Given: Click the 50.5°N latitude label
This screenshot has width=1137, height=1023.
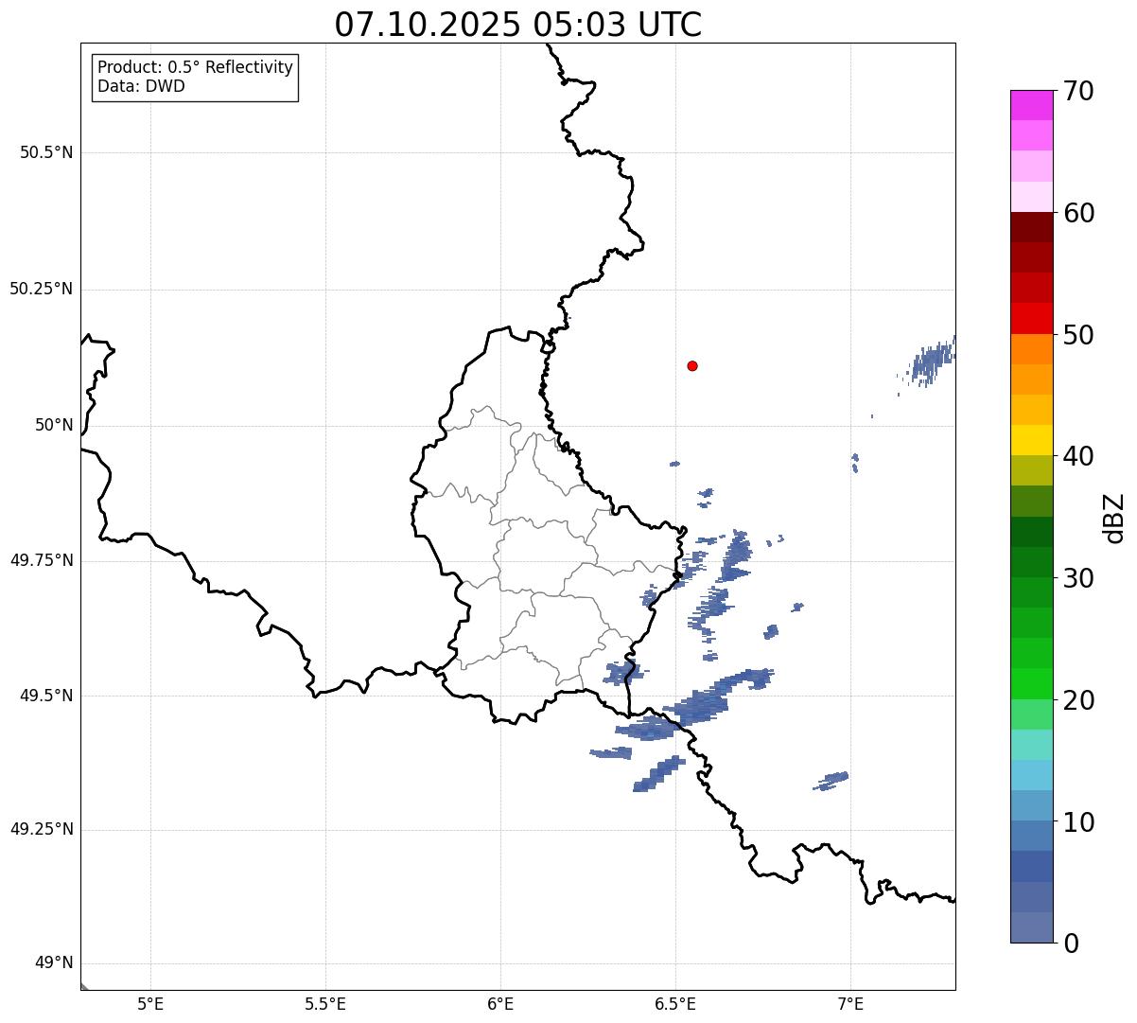Looking at the screenshot, I should click(46, 152).
